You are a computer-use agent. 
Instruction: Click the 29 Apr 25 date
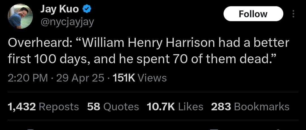(80, 78)
